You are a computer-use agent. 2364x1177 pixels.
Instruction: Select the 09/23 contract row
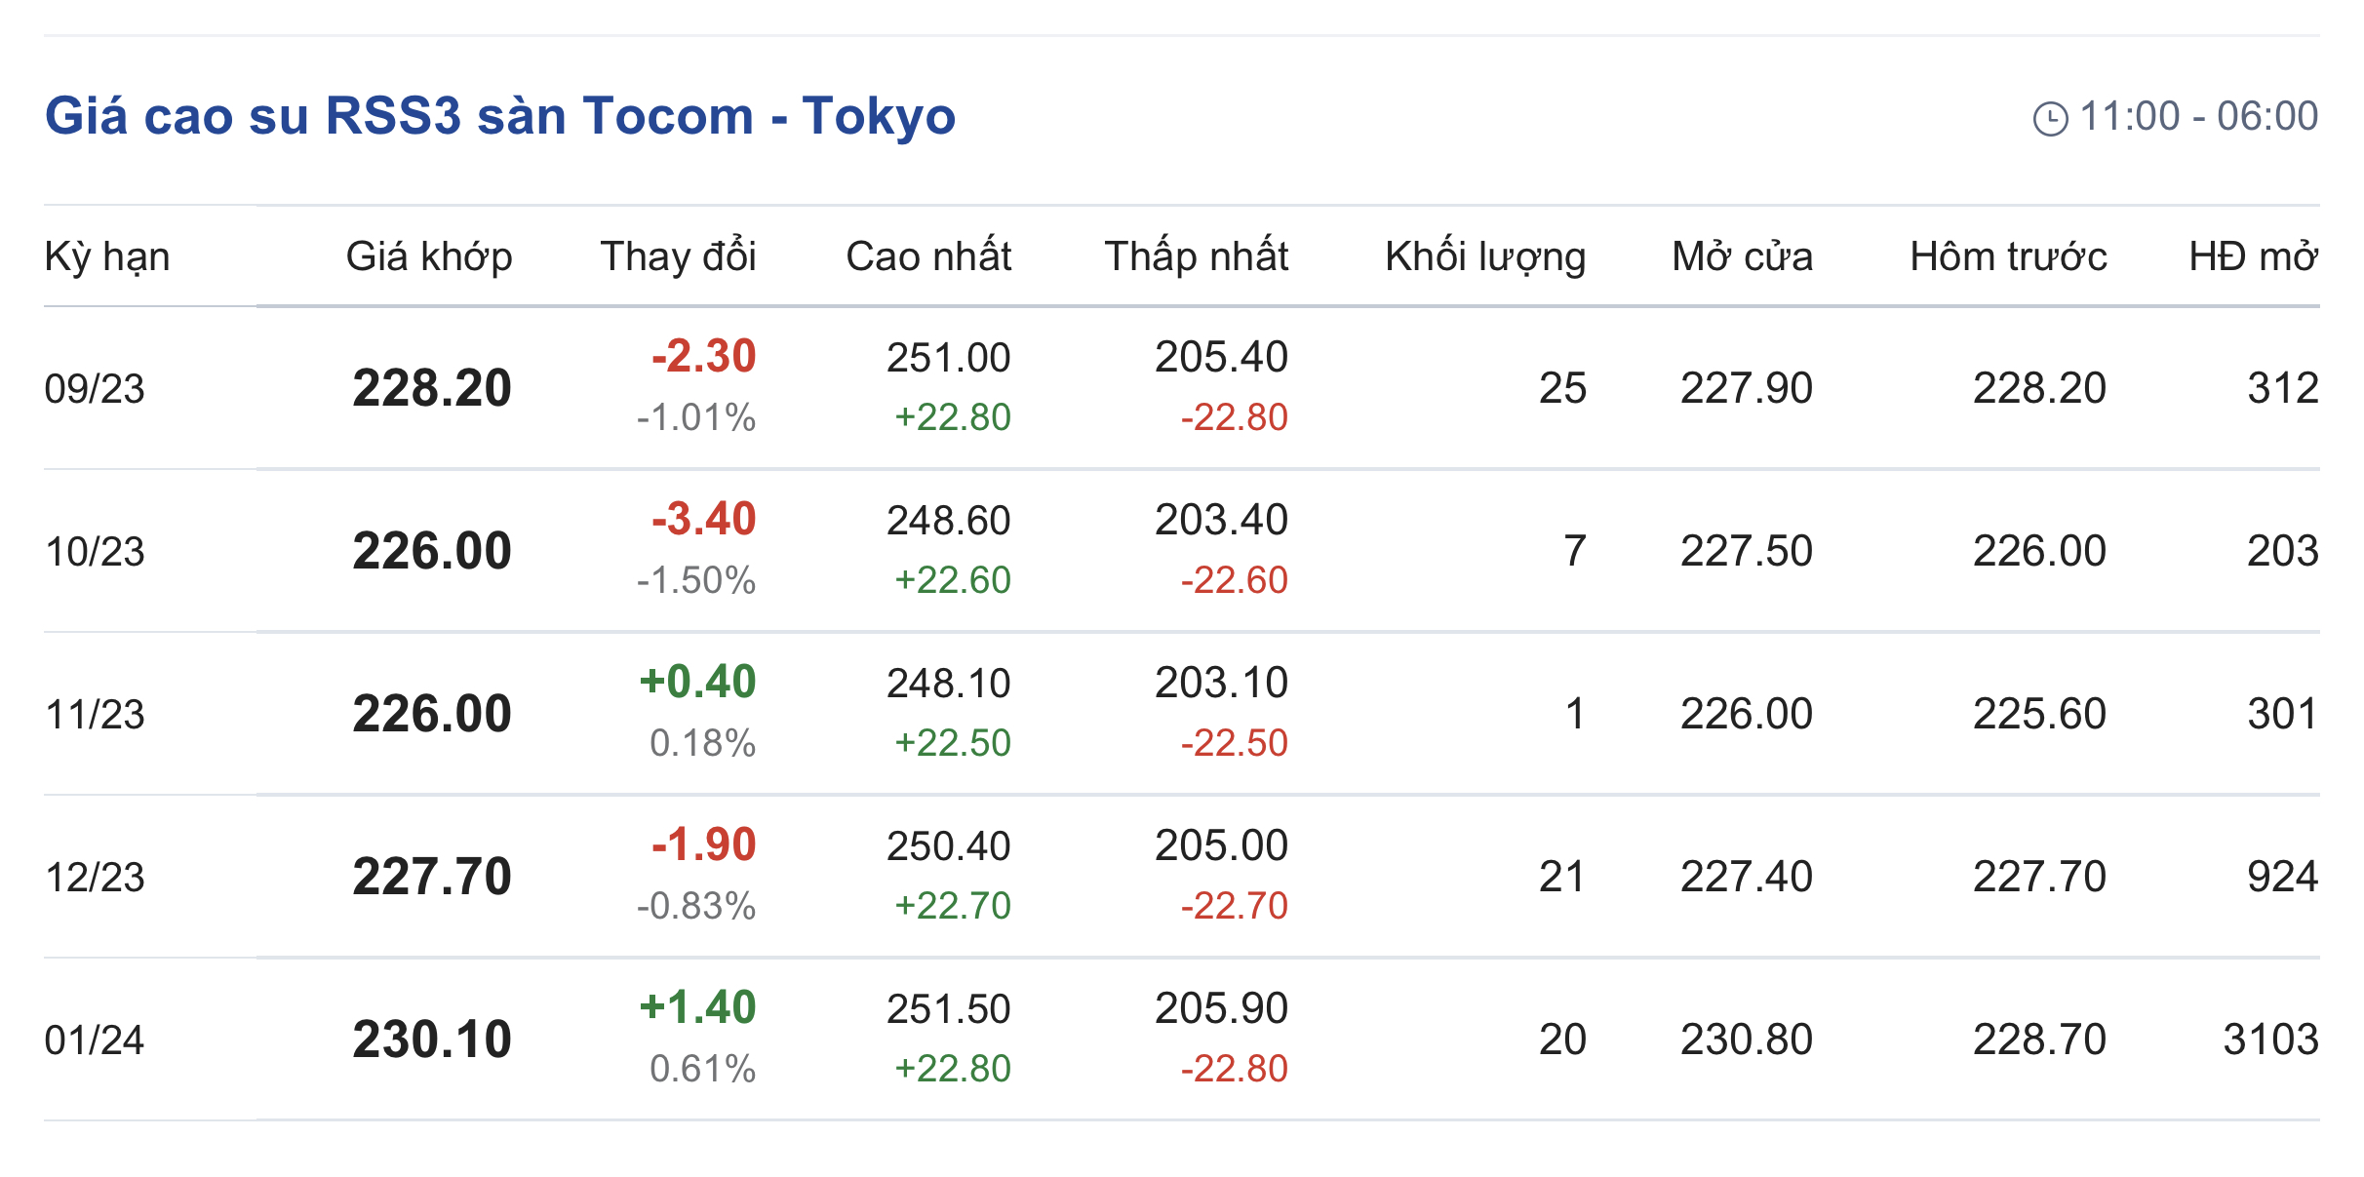[95, 389]
